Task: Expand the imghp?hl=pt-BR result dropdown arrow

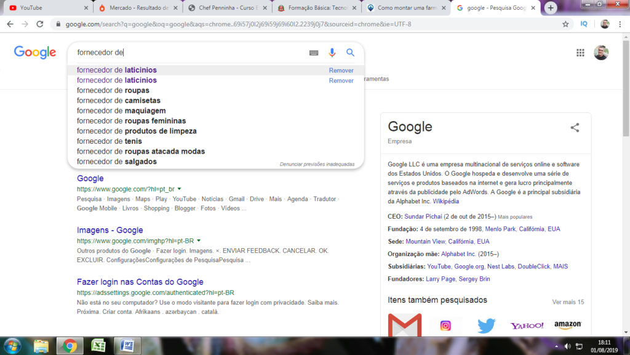Action: pyautogui.click(x=199, y=241)
